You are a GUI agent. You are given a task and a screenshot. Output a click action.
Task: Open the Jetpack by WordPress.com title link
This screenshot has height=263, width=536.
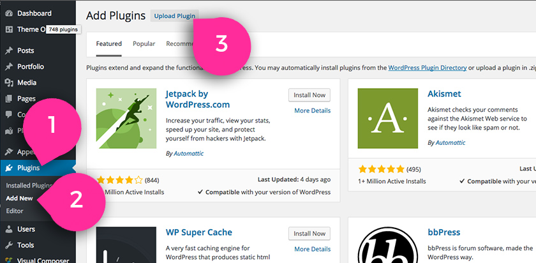tap(198, 99)
